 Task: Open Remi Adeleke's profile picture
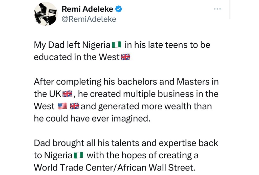point(46,14)
